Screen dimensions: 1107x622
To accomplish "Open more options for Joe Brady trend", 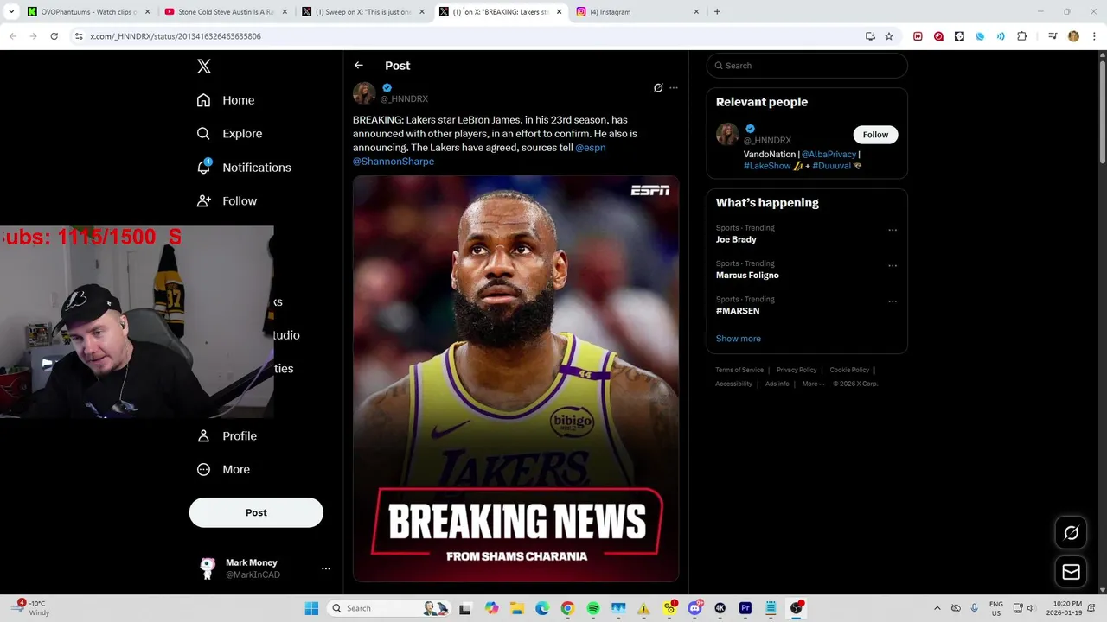I will 893,230.
